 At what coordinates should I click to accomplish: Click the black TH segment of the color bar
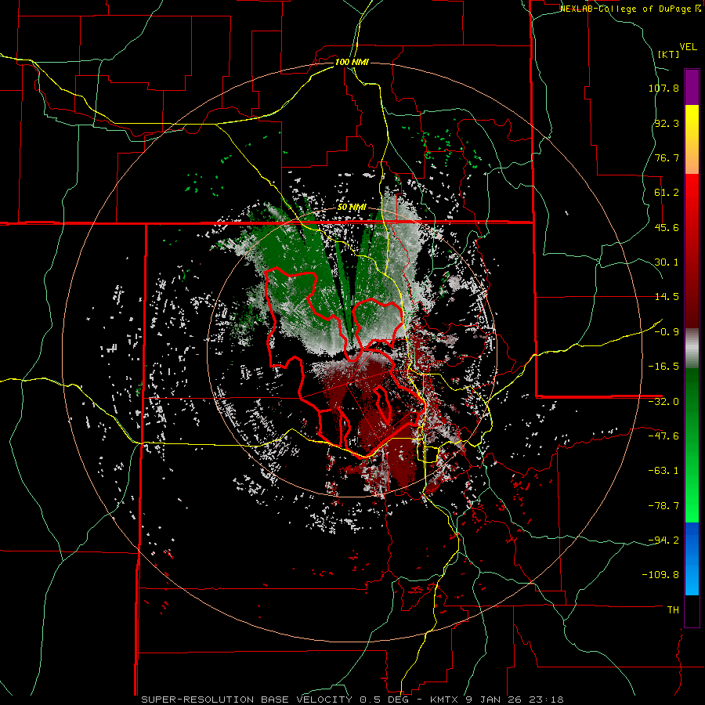pos(692,610)
